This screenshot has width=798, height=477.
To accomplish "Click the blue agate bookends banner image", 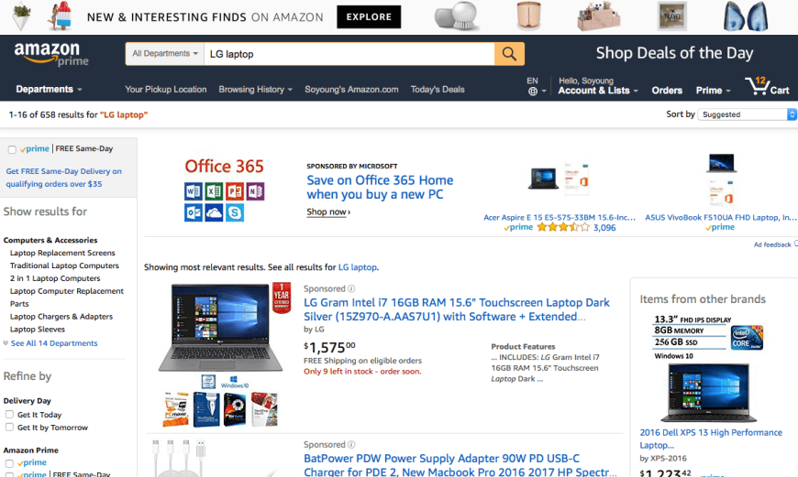I will click(x=746, y=16).
